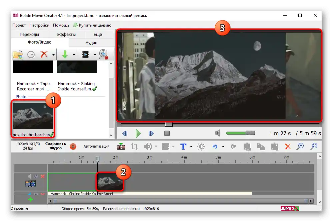333x222 pixels.
Task: Step to previous frame button
Action: [125, 133]
